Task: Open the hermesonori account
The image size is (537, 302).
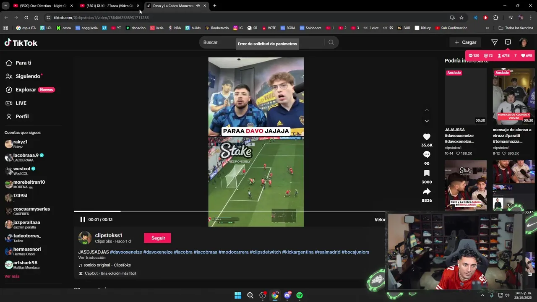Action: (x=23, y=251)
